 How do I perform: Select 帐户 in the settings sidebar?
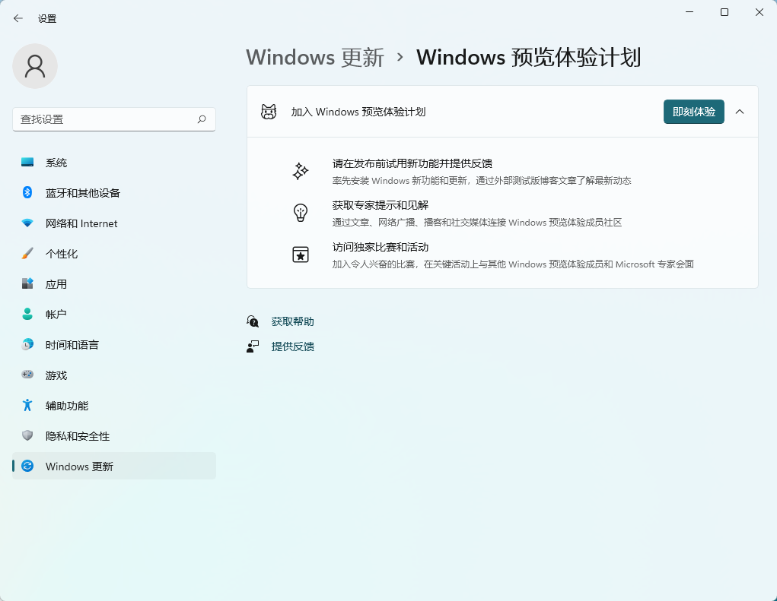click(x=26, y=314)
